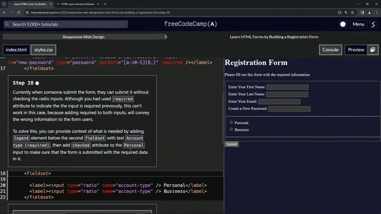The image size is (381, 214).
Task: Open the Chrome three-dot menu
Action: coord(376,12)
